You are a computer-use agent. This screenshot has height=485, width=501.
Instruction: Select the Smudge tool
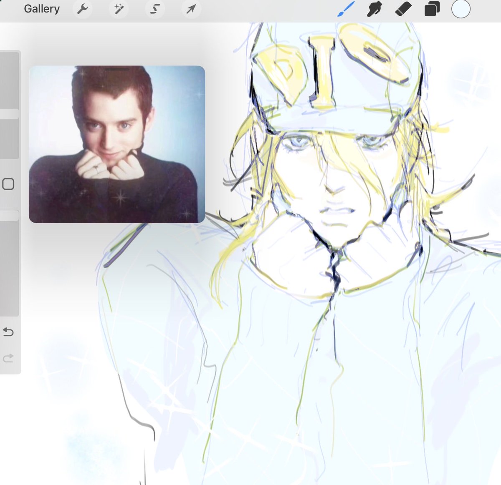[x=374, y=9]
